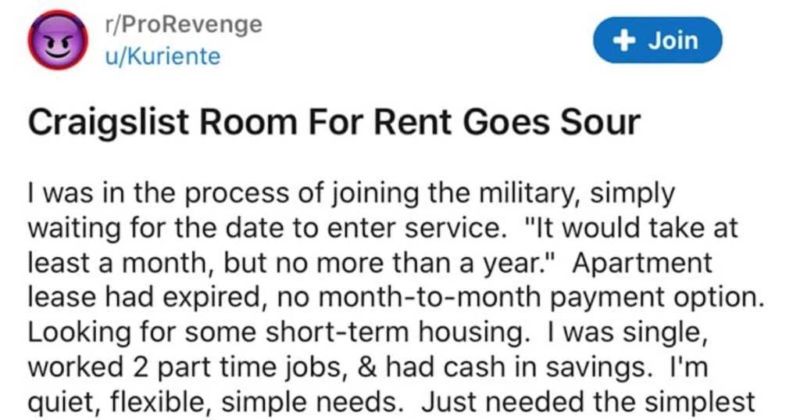Click the word "Apartment" in the post body
This screenshot has height=420, width=800.
[642, 263]
